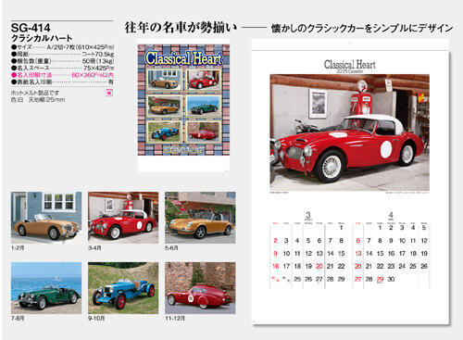Click the blue racer picture on the cover
This screenshot has width=463, height=340.
point(164,132)
